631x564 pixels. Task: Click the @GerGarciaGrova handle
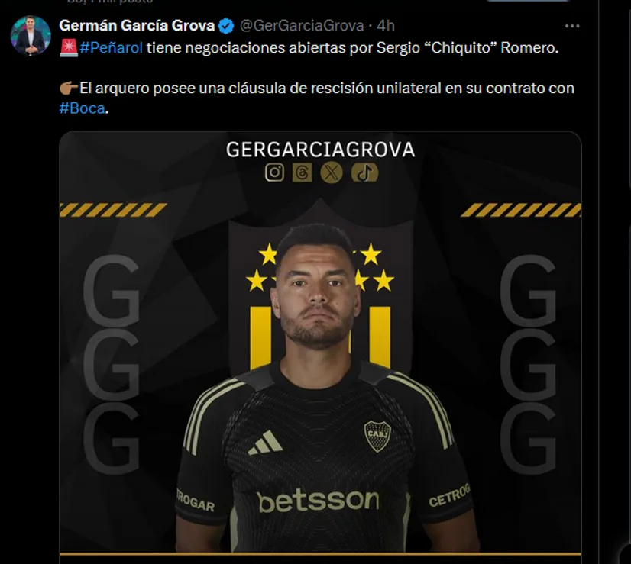pyautogui.click(x=302, y=26)
